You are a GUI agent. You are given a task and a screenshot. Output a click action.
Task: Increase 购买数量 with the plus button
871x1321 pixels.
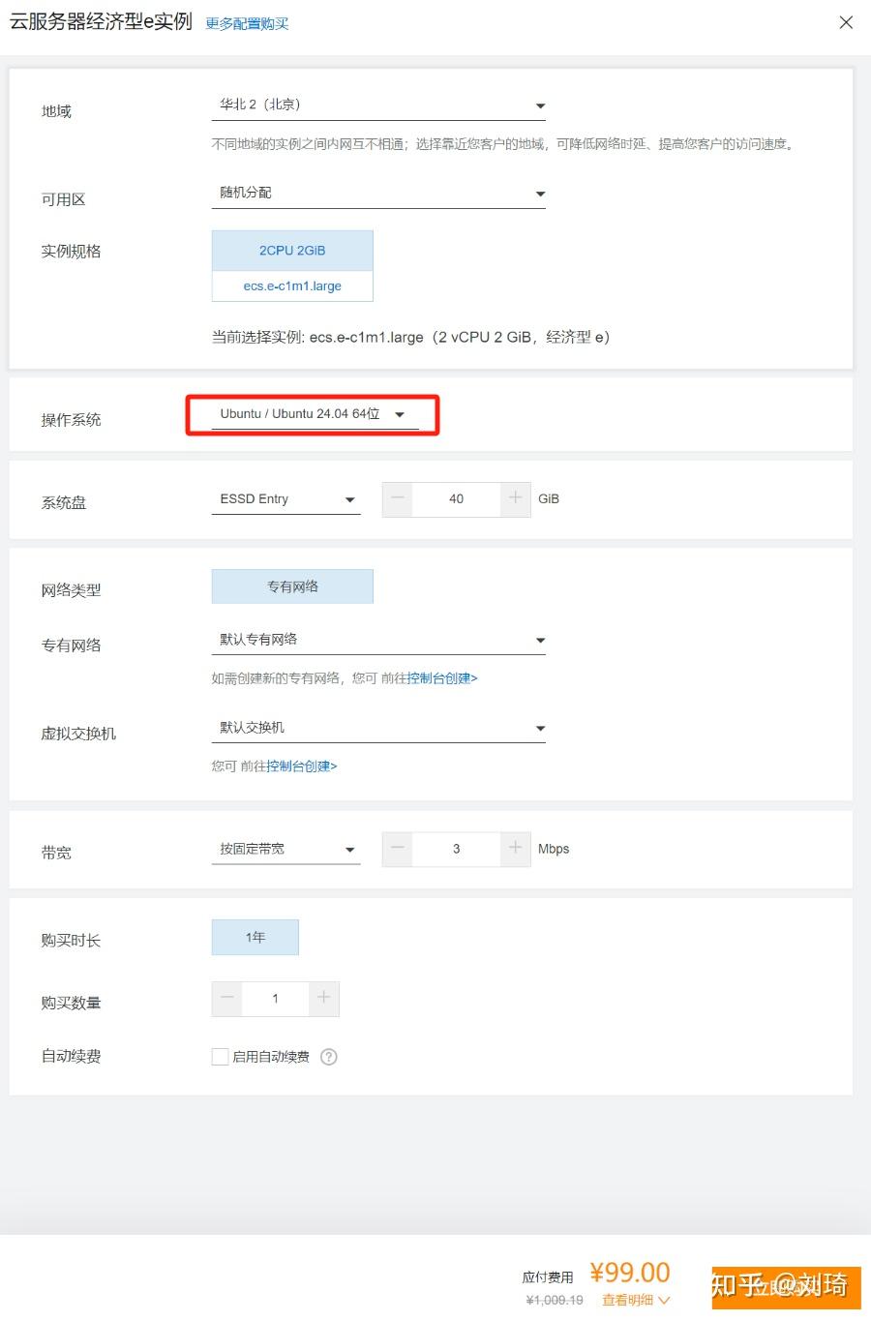click(325, 999)
